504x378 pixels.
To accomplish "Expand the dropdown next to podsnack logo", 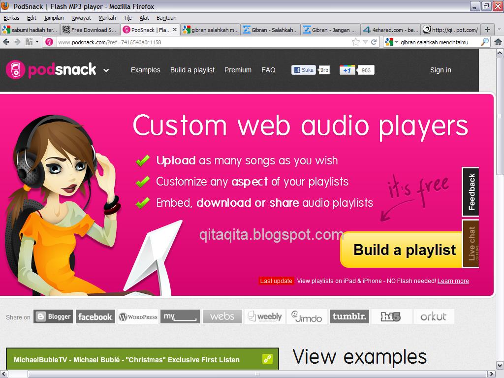I will pyautogui.click(x=106, y=70).
